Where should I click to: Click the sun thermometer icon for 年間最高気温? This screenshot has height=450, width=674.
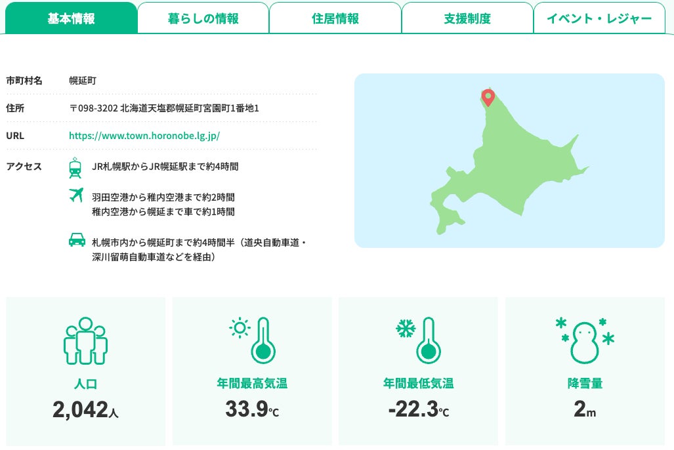pos(252,340)
